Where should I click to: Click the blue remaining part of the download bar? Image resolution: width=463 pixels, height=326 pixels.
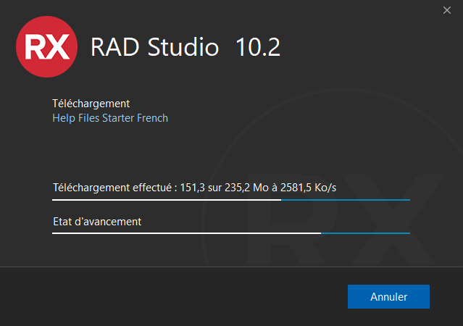pyautogui.click(x=346, y=199)
